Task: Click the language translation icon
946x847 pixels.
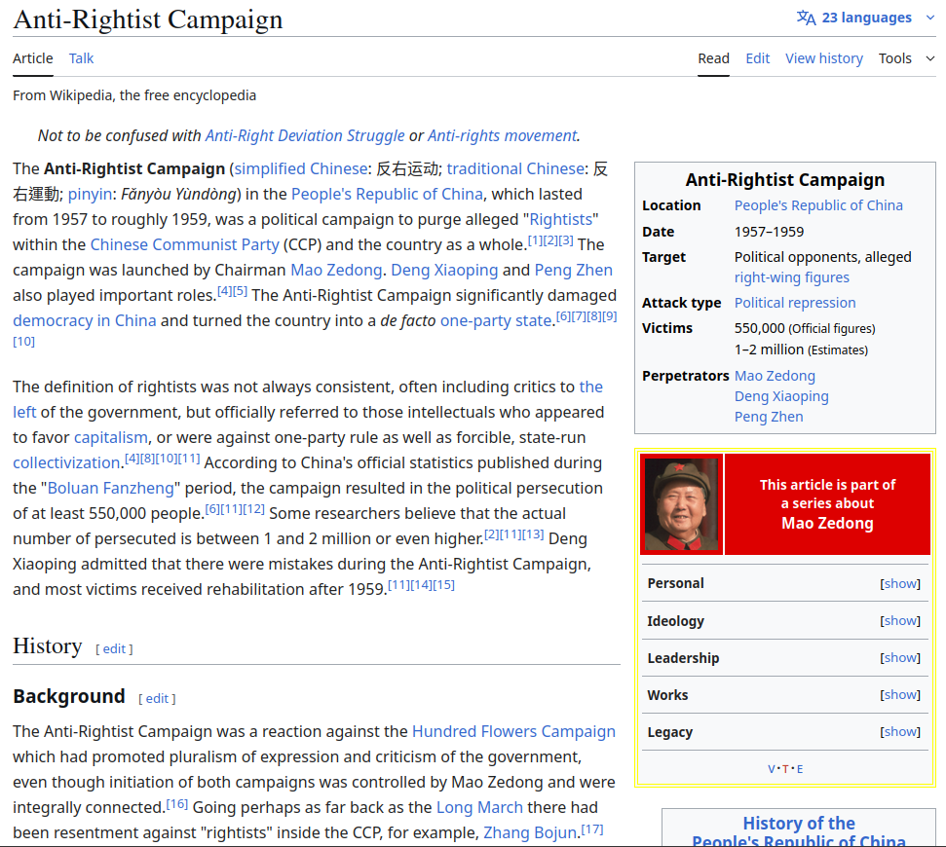Action: click(x=806, y=18)
